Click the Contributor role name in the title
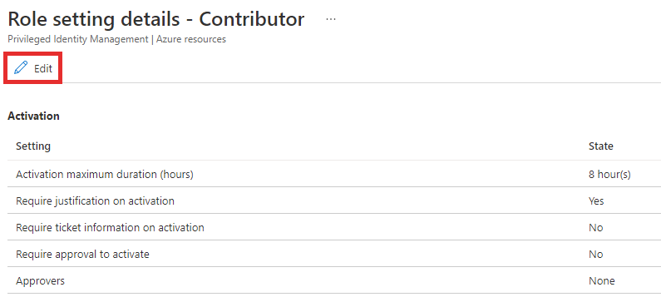 click(252, 19)
